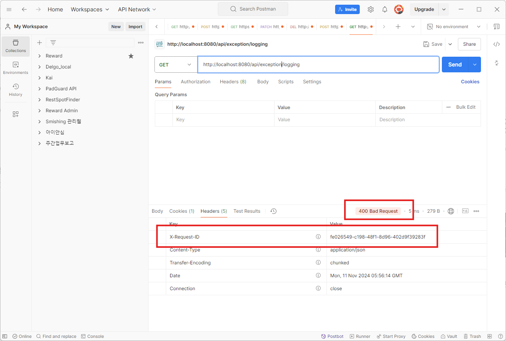
Task: Open the Save options dropdown arrow
Action: (450, 44)
